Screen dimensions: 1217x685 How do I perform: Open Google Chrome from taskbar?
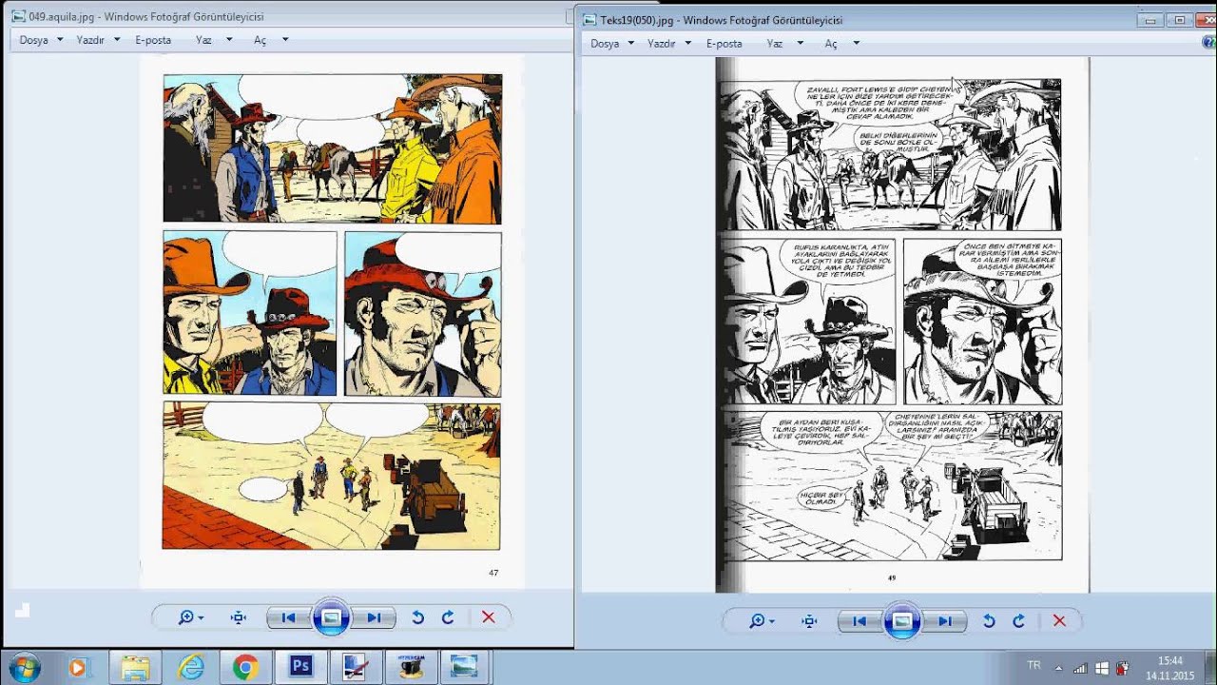coord(245,668)
